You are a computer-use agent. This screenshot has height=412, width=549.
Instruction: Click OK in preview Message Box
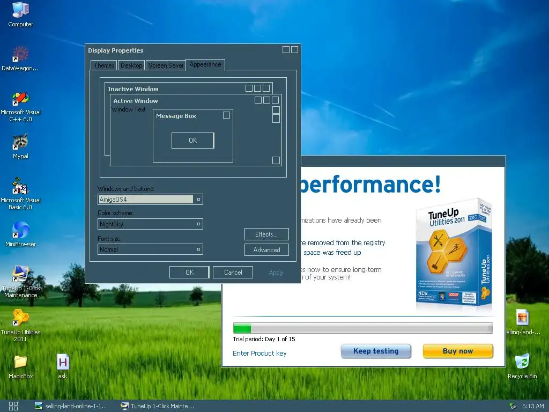193,141
